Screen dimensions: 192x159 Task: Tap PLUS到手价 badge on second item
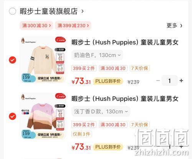(108, 147)
